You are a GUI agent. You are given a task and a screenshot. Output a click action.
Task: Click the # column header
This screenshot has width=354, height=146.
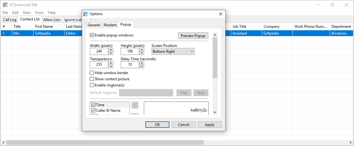pos(6,27)
